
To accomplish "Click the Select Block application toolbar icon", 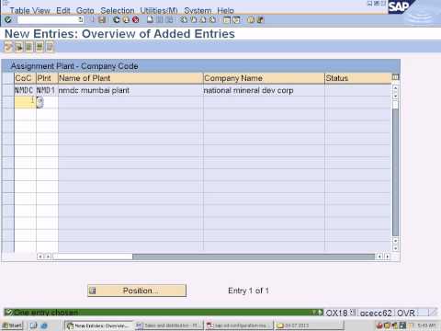I will [x=40, y=47].
